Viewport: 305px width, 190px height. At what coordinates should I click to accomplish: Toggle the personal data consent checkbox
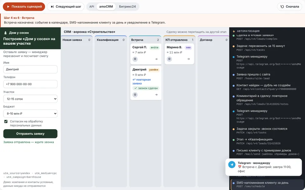(x=6, y=122)
